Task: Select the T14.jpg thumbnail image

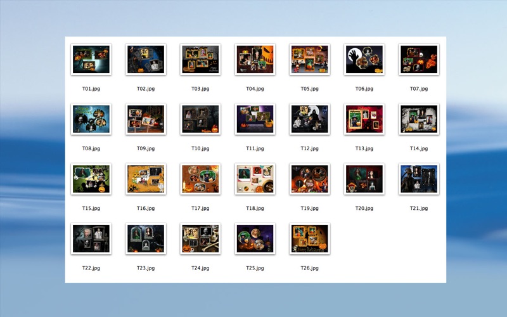Action: pos(419,119)
